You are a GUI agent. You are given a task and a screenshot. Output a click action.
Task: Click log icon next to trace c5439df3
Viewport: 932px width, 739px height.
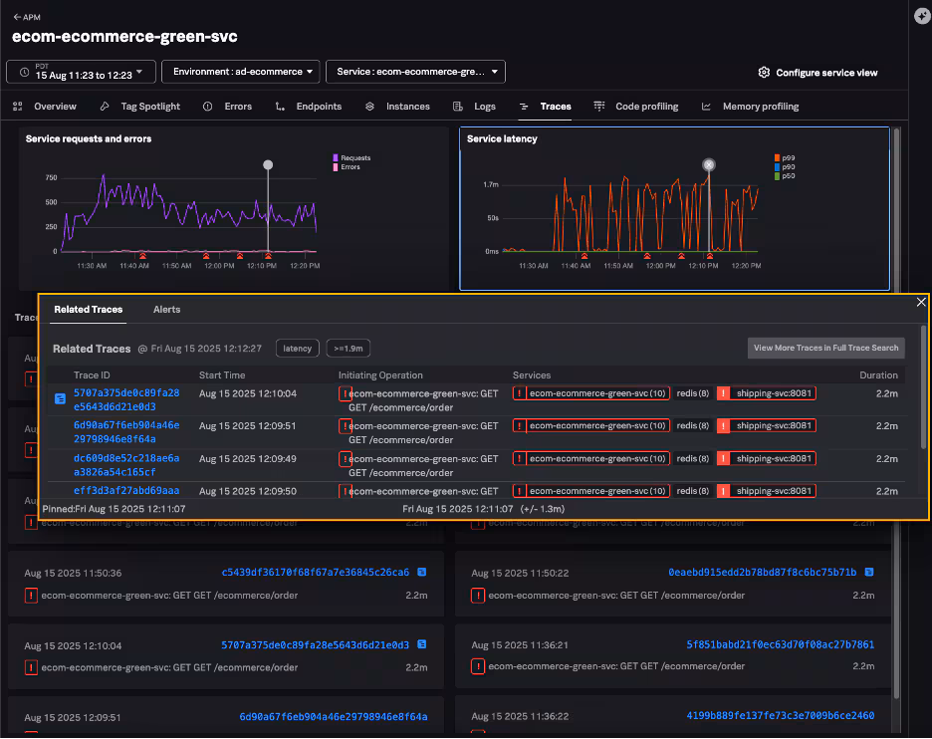click(422, 573)
